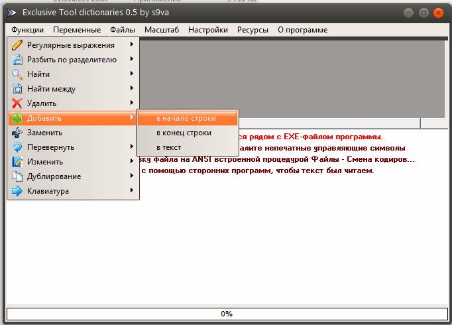This screenshot has width=452, height=325.
Task: Open the Файлы menu
Action: pos(123,30)
